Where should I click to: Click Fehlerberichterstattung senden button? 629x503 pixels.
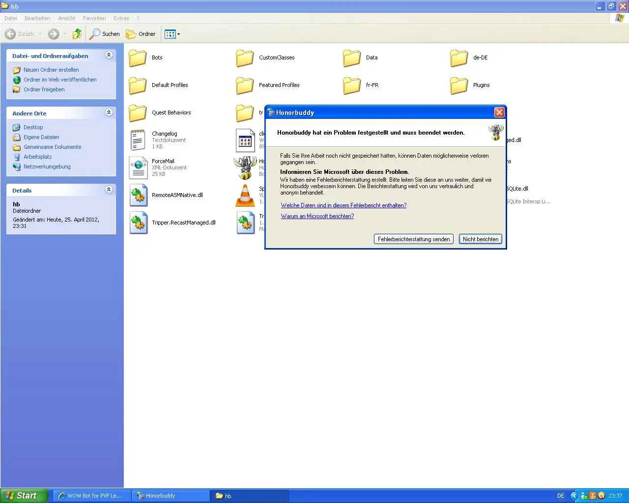[x=413, y=239]
